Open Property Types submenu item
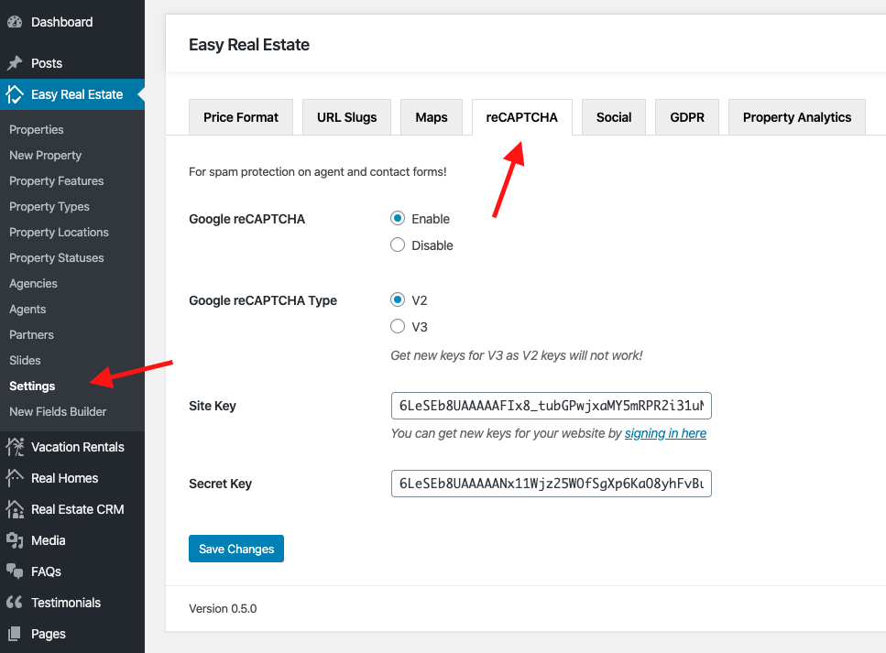This screenshot has width=886, height=653. click(x=49, y=207)
